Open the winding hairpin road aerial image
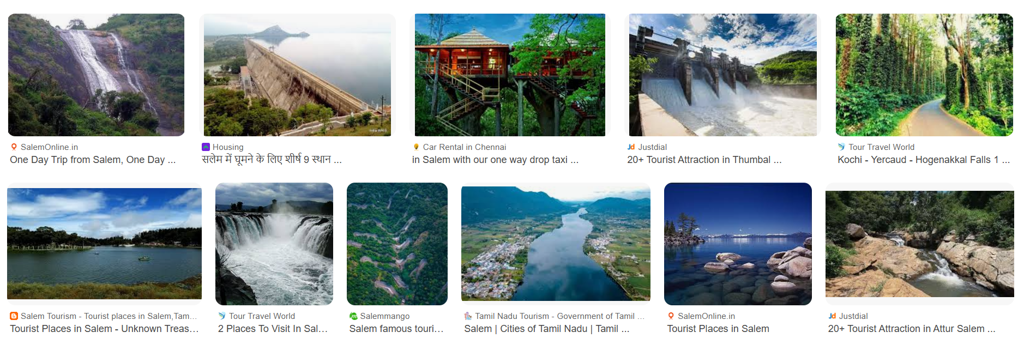Image resolution: width=1024 pixels, height=344 pixels. (397, 244)
